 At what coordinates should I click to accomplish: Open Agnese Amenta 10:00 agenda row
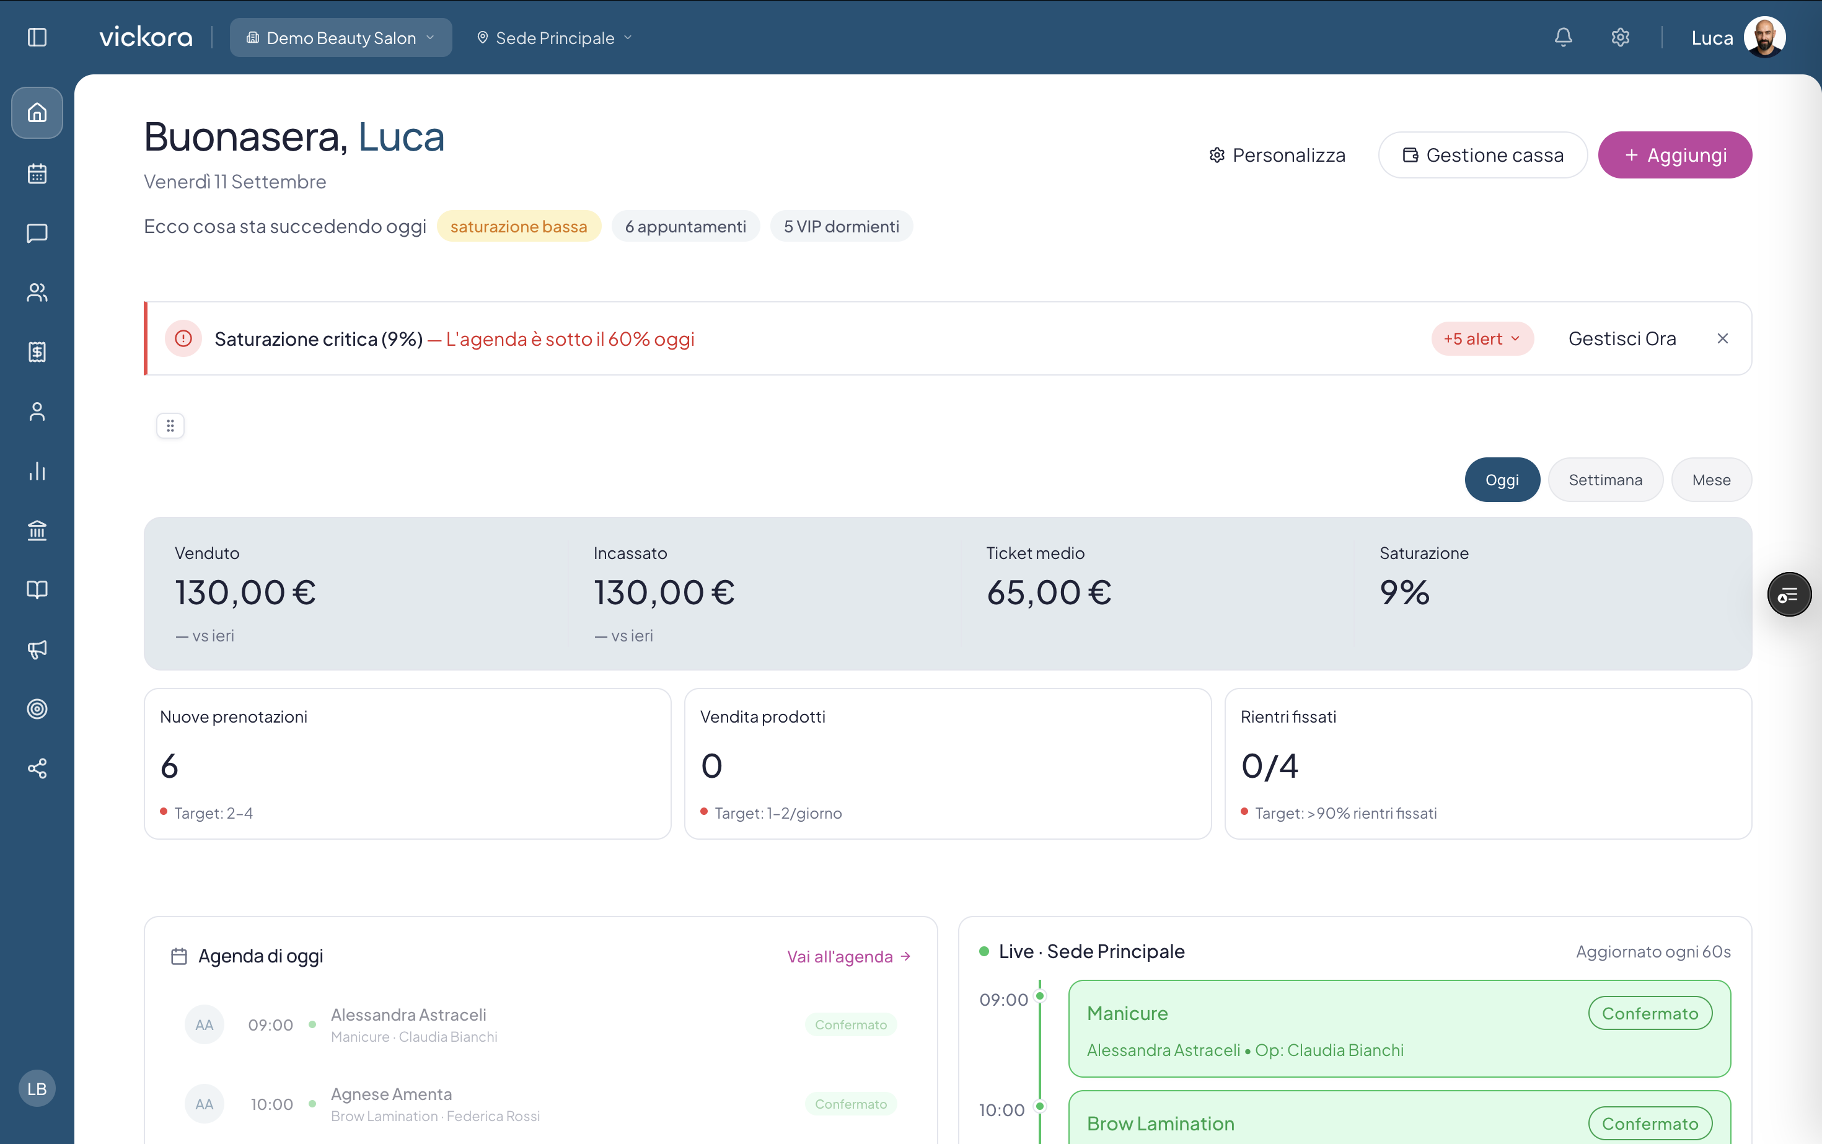pos(540,1104)
